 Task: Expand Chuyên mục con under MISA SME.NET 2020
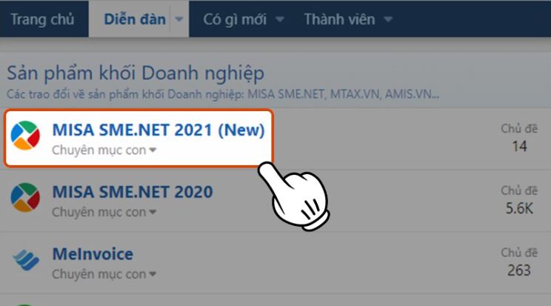point(104,212)
